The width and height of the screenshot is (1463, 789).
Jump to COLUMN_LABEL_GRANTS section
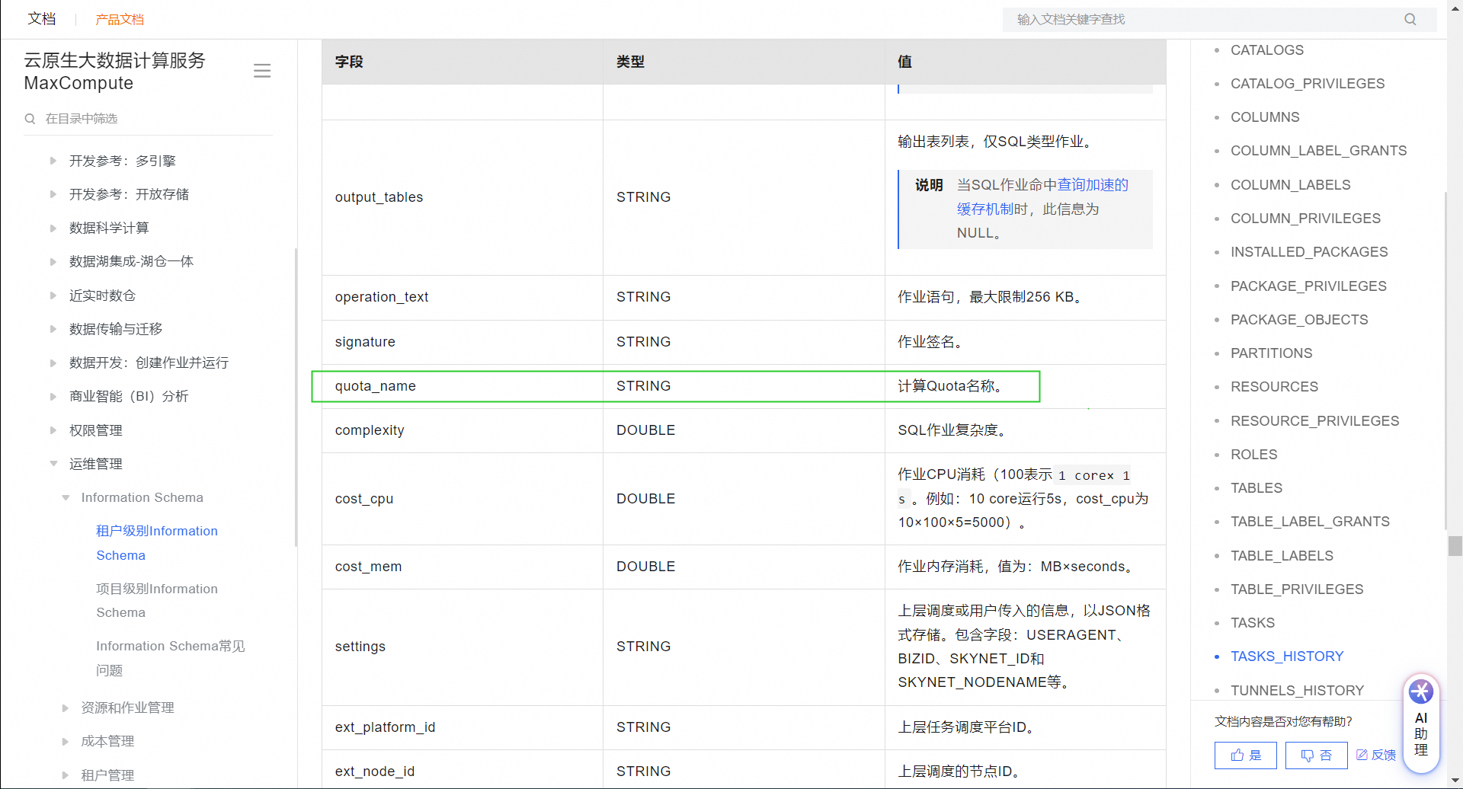tap(1318, 151)
